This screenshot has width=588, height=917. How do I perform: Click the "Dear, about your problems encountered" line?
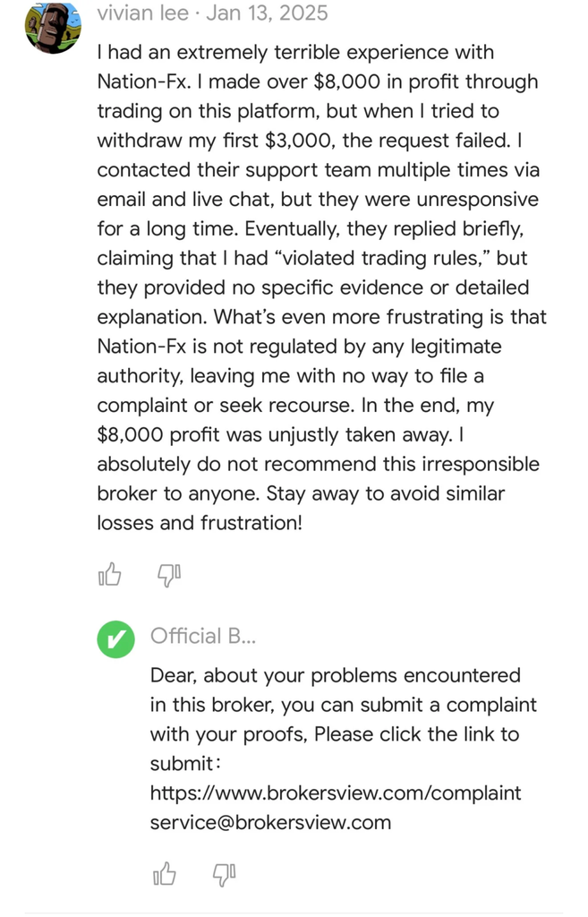coord(335,675)
